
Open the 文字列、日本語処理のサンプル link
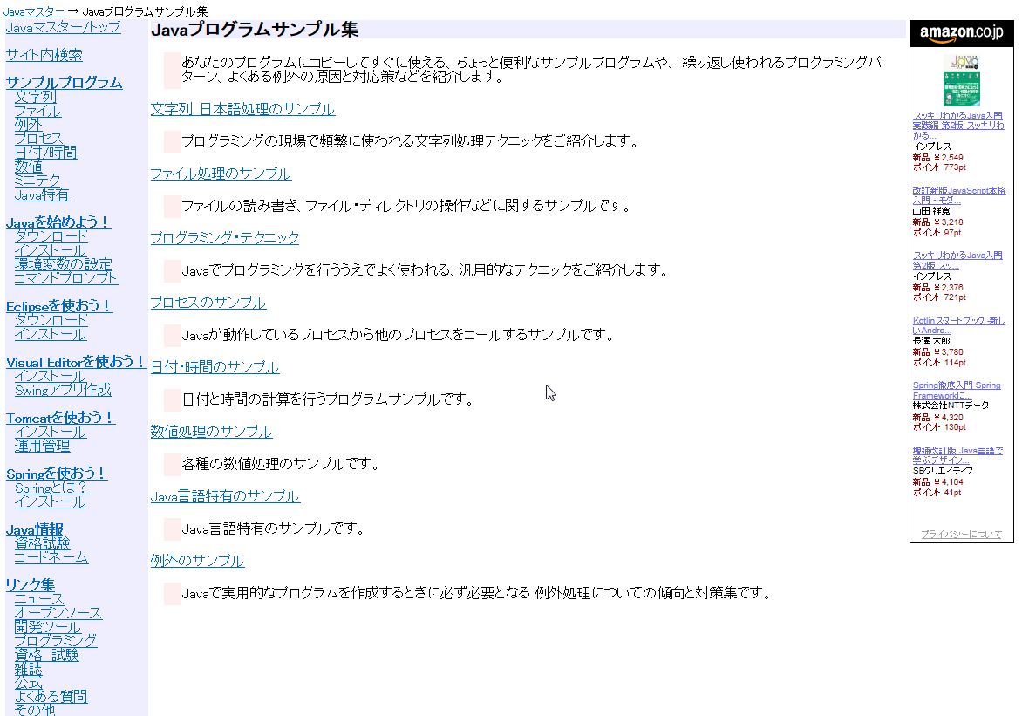click(x=242, y=110)
